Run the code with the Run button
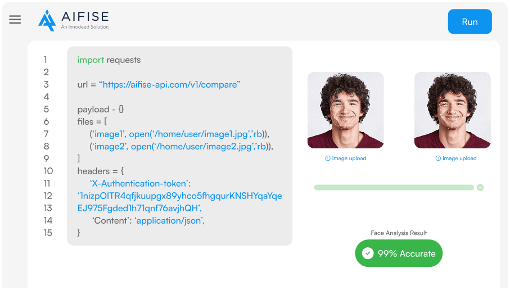Image resolution: width=510 pixels, height=290 pixels. tap(470, 21)
